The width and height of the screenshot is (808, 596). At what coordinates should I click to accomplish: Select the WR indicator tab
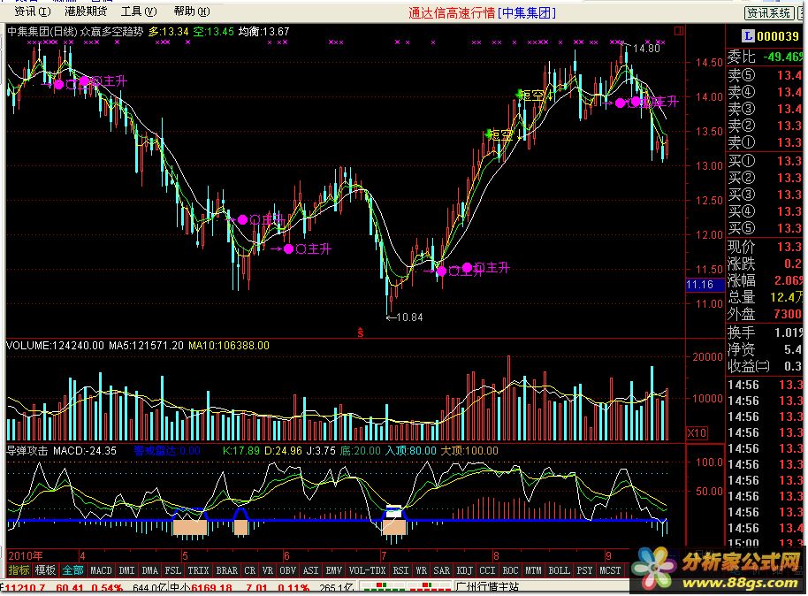pyautogui.click(x=422, y=570)
